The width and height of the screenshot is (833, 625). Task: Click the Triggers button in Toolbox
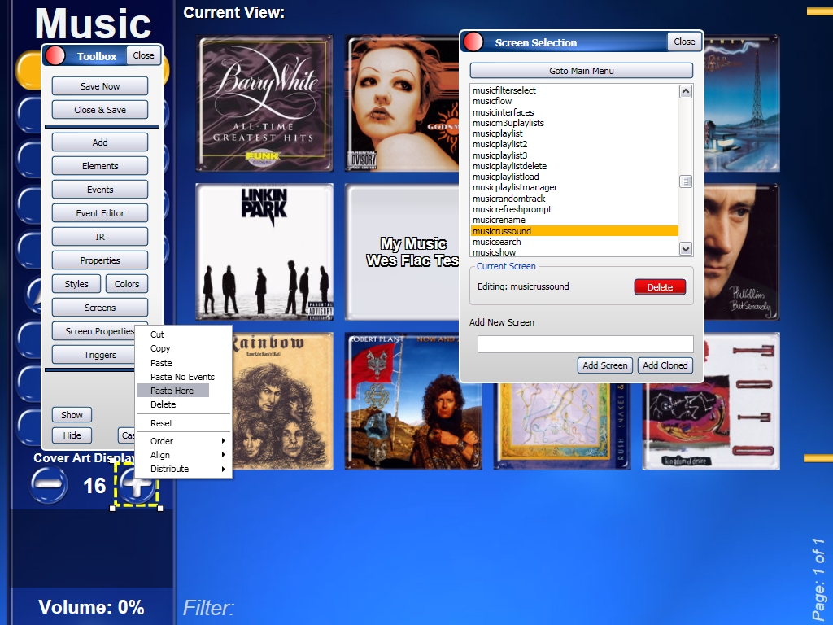tap(94, 355)
